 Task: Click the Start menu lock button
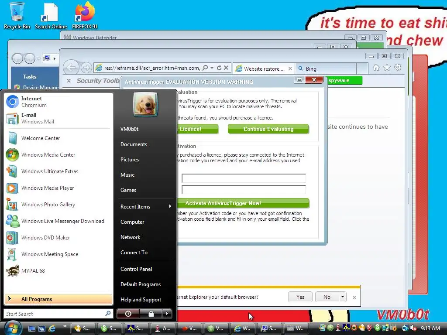pos(151,314)
